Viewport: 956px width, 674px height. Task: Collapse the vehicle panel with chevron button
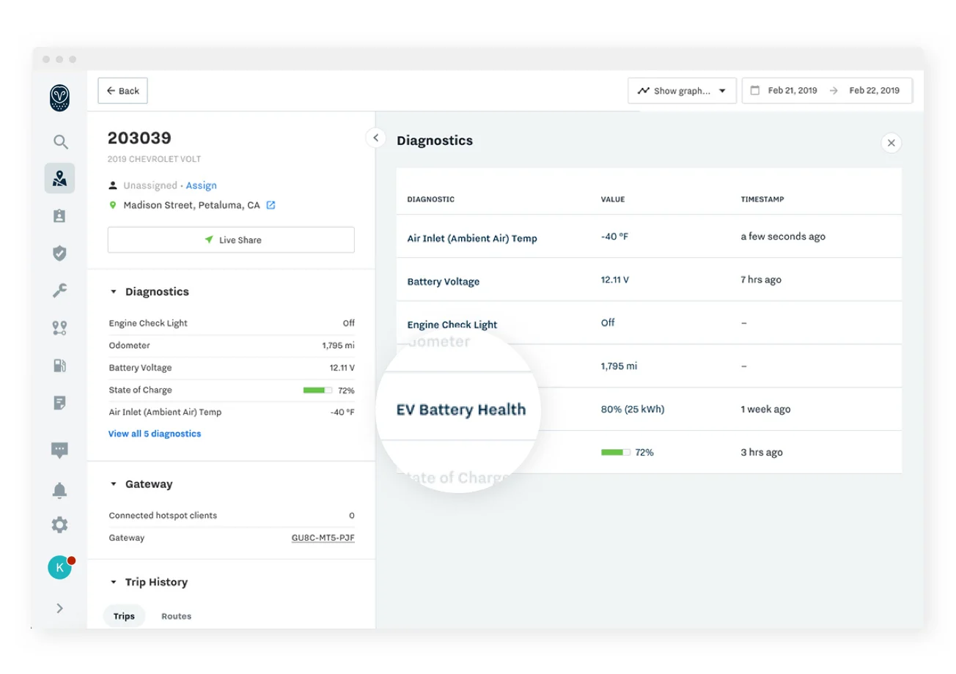pyautogui.click(x=375, y=138)
